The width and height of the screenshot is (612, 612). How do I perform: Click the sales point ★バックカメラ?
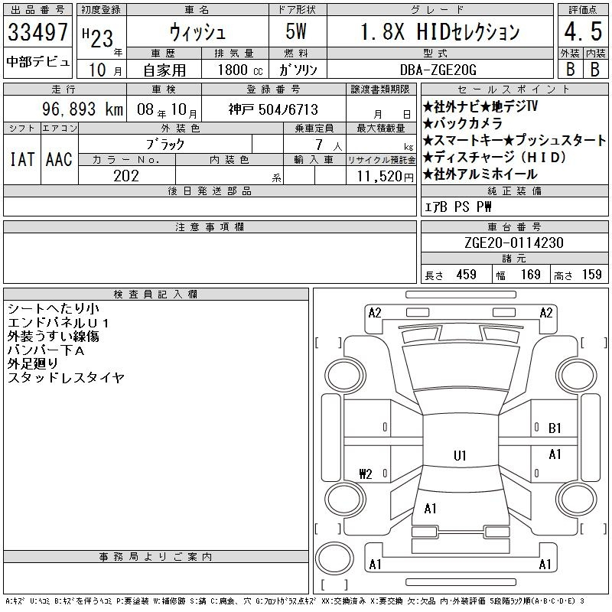[x=463, y=123]
